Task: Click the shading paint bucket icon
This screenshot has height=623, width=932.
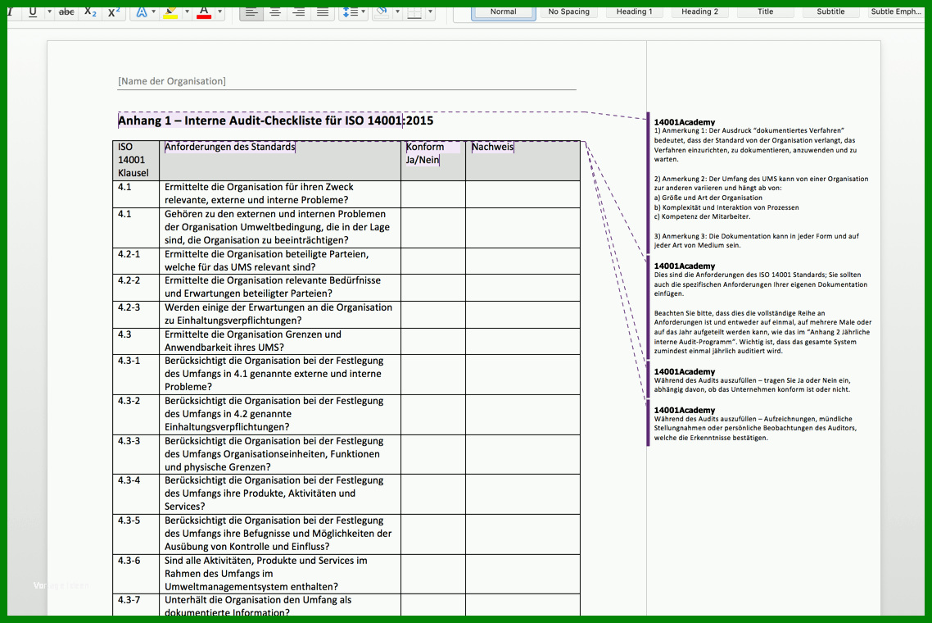Action: coord(382,11)
